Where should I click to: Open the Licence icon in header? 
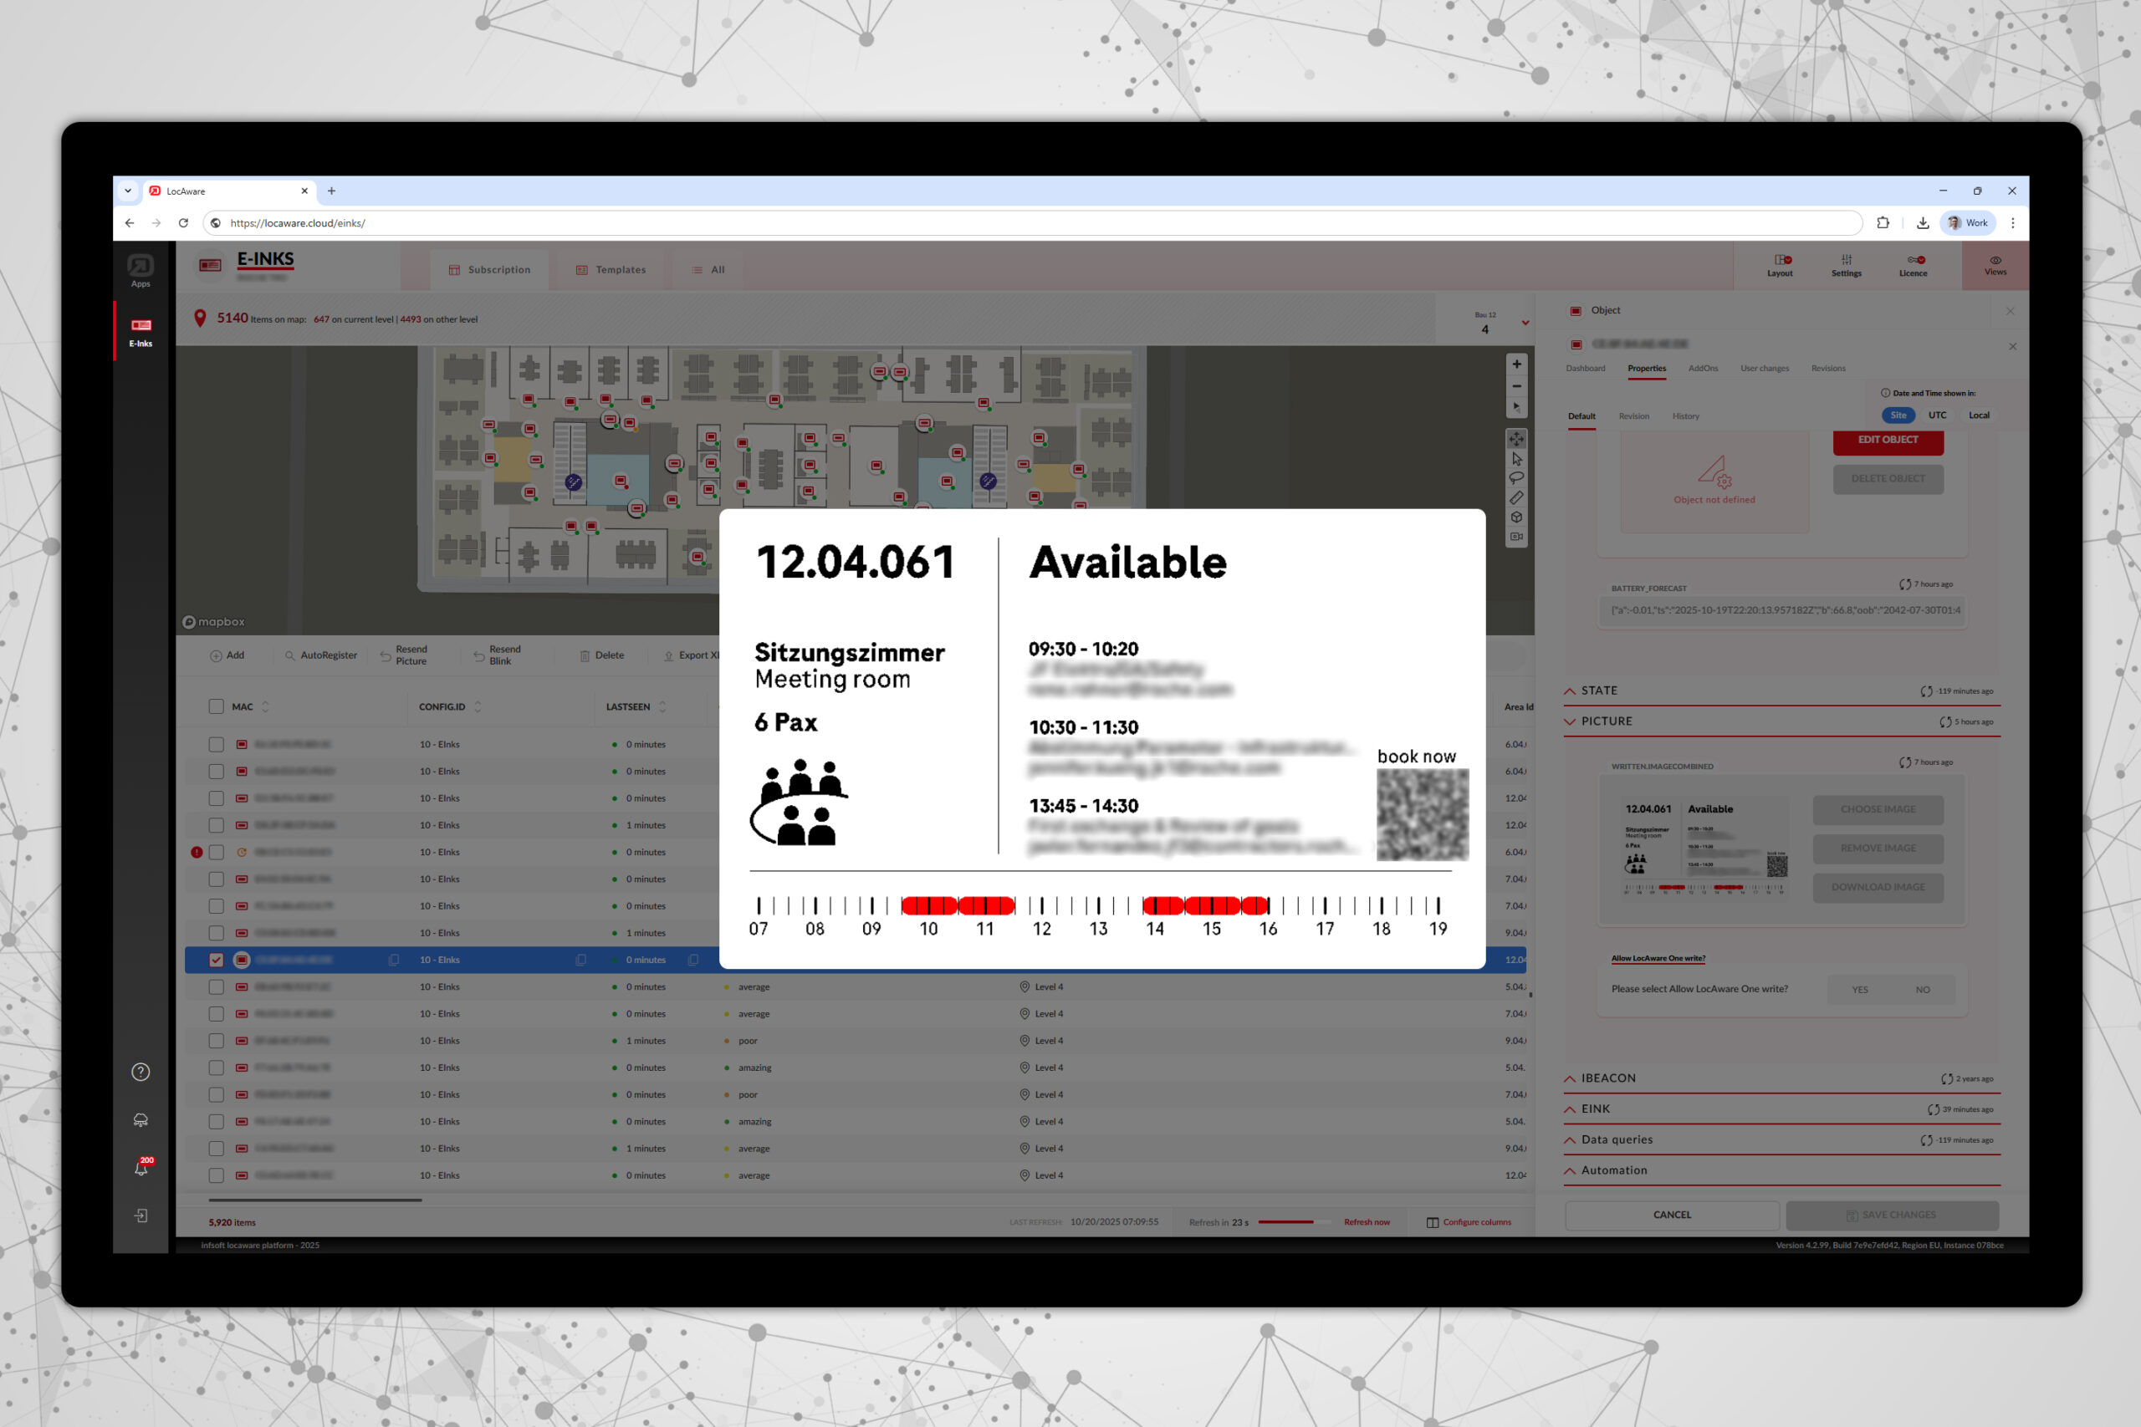tap(1913, 265)
